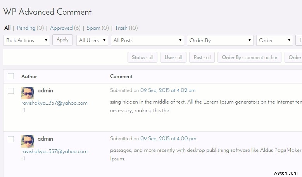Screen dimensions: 302x177
Task: Click the second admin avatar image
Action: pyautogui.click(x=28, y=141)
